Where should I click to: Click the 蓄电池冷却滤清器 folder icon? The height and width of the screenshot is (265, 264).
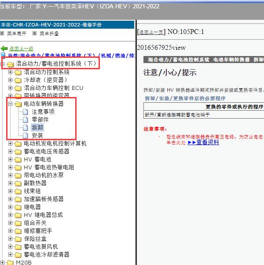[x=18, y=255]
